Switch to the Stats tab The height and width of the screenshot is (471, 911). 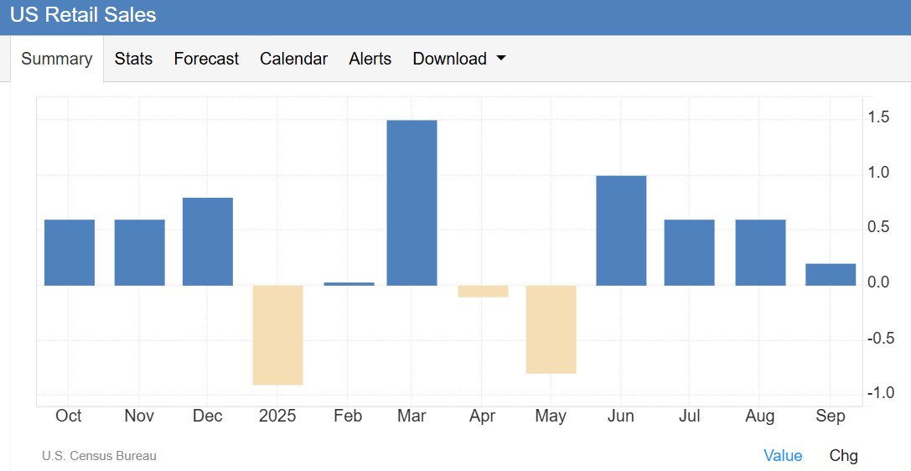[x=133, y=59]
